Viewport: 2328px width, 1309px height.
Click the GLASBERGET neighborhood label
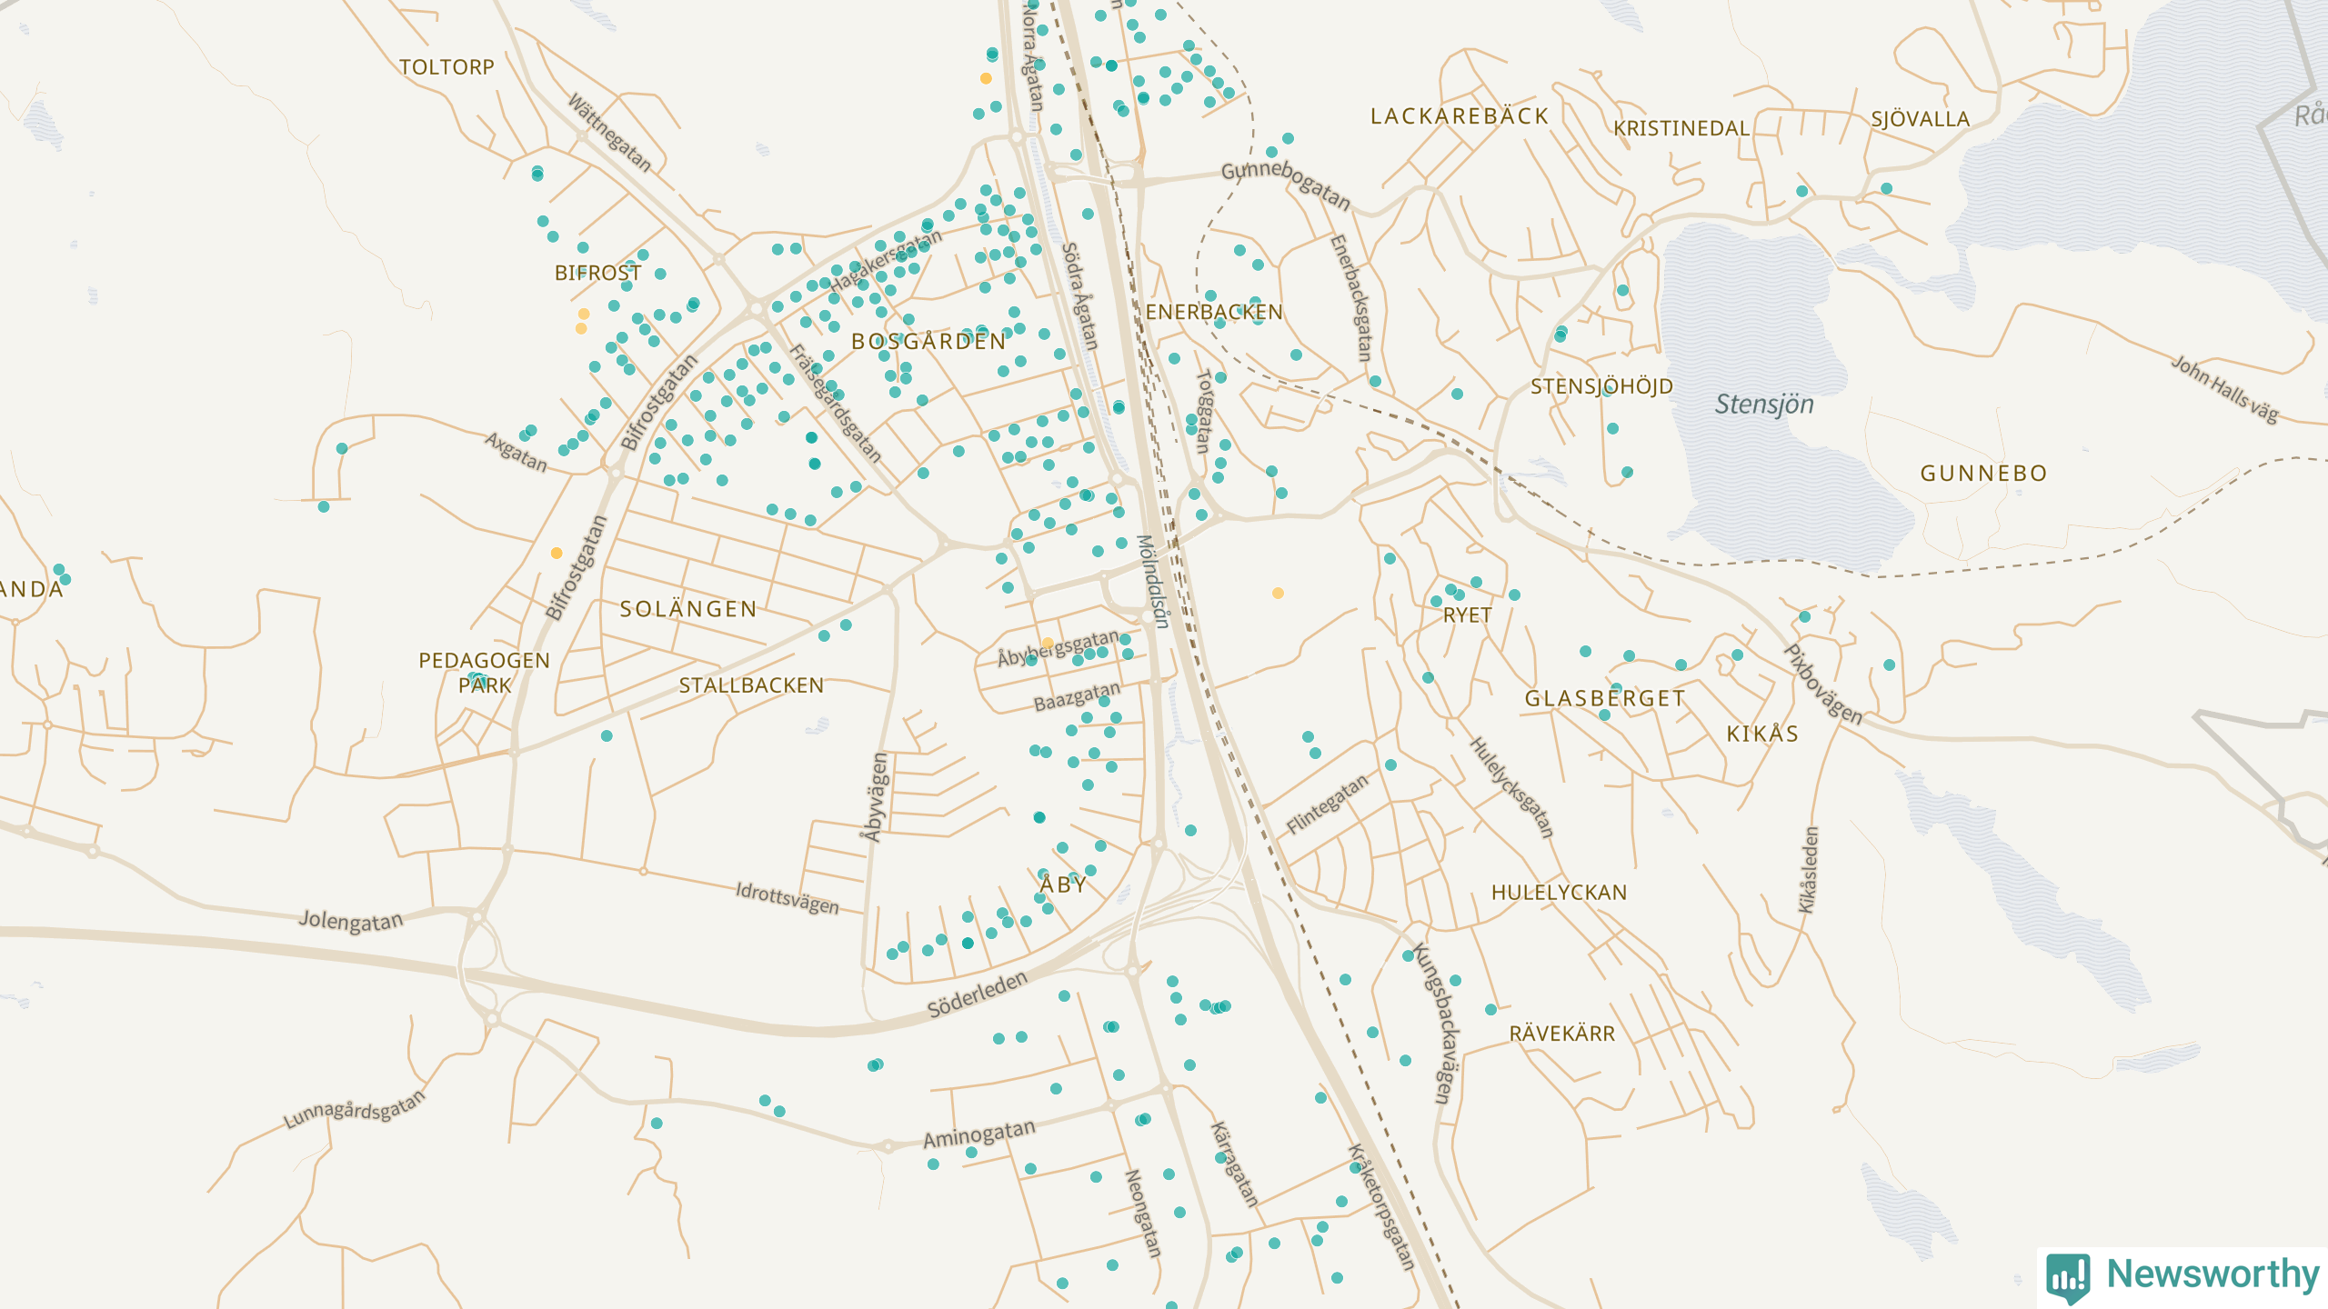[x=1605, y=698]
